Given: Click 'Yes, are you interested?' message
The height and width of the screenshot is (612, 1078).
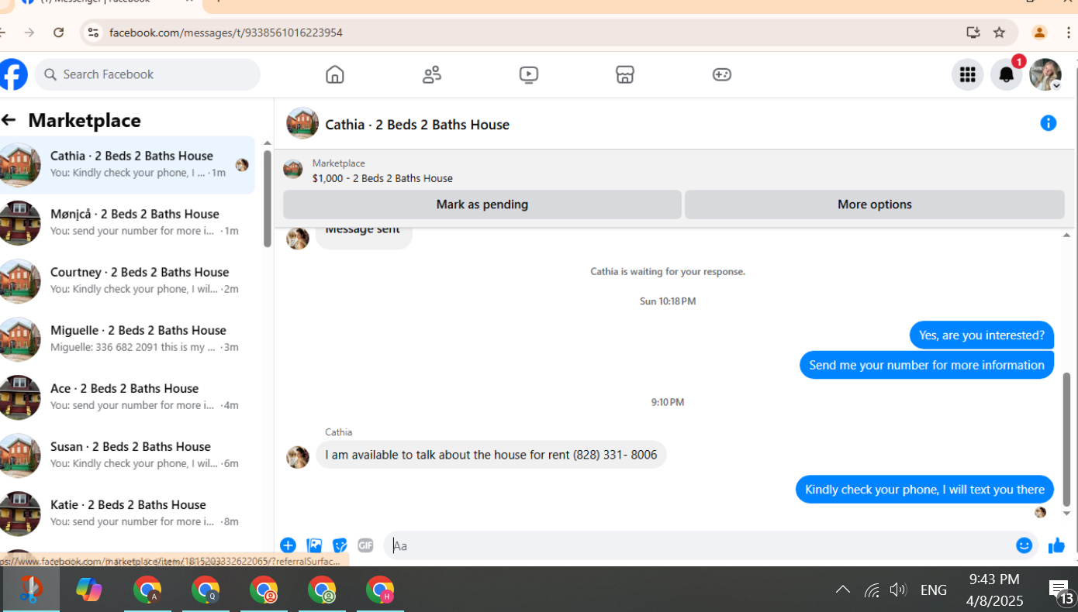Looking at the screenshot, I should click(982, 335).
